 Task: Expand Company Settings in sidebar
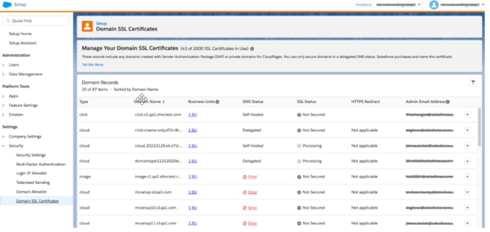pyautogui.click(x=3, y=137)
